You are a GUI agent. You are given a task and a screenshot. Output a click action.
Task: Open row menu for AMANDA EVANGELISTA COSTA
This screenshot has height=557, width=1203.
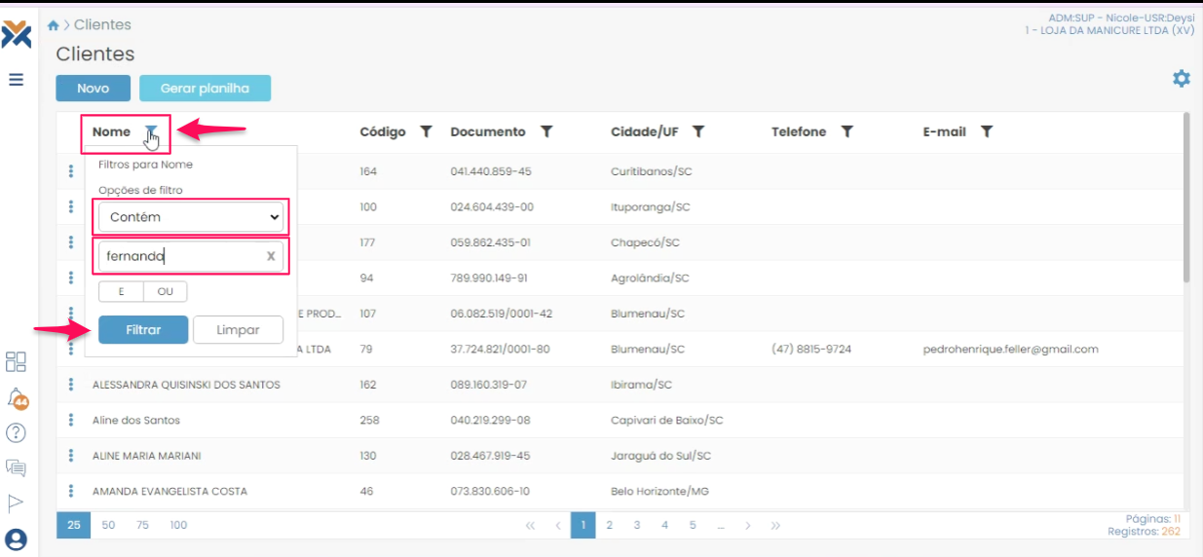pos(71,491)
